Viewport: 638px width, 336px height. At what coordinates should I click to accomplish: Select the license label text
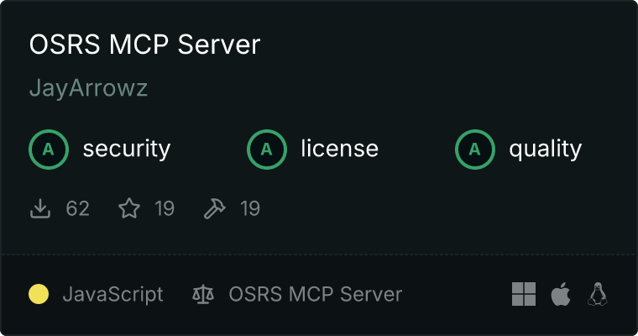pos(339,150)
